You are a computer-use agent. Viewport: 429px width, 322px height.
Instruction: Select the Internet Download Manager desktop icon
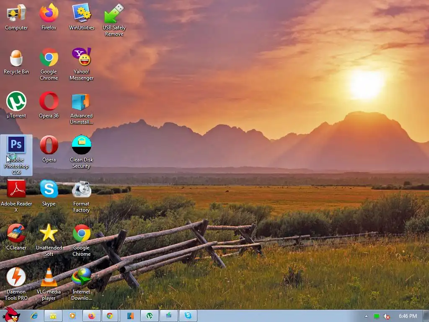click(x=82, y=285)
